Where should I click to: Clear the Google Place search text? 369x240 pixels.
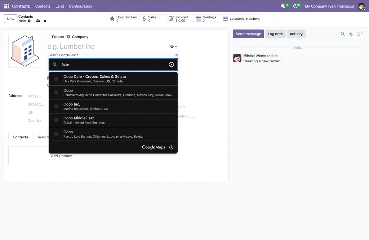(171, 65)
